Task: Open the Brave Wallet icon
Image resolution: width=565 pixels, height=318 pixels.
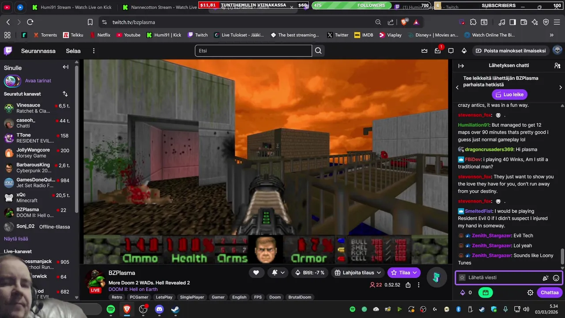Action: coord(524,22)
